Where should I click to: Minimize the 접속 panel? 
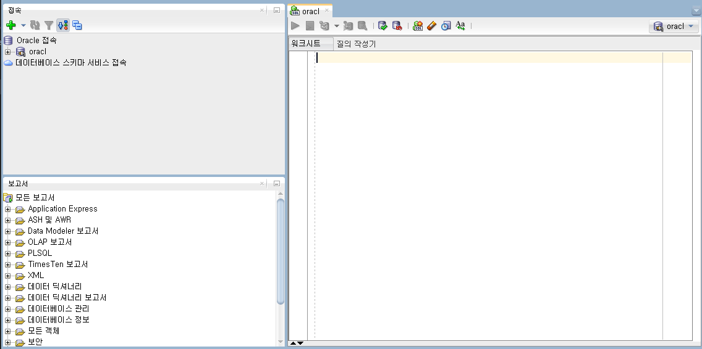tap(277, 10)
